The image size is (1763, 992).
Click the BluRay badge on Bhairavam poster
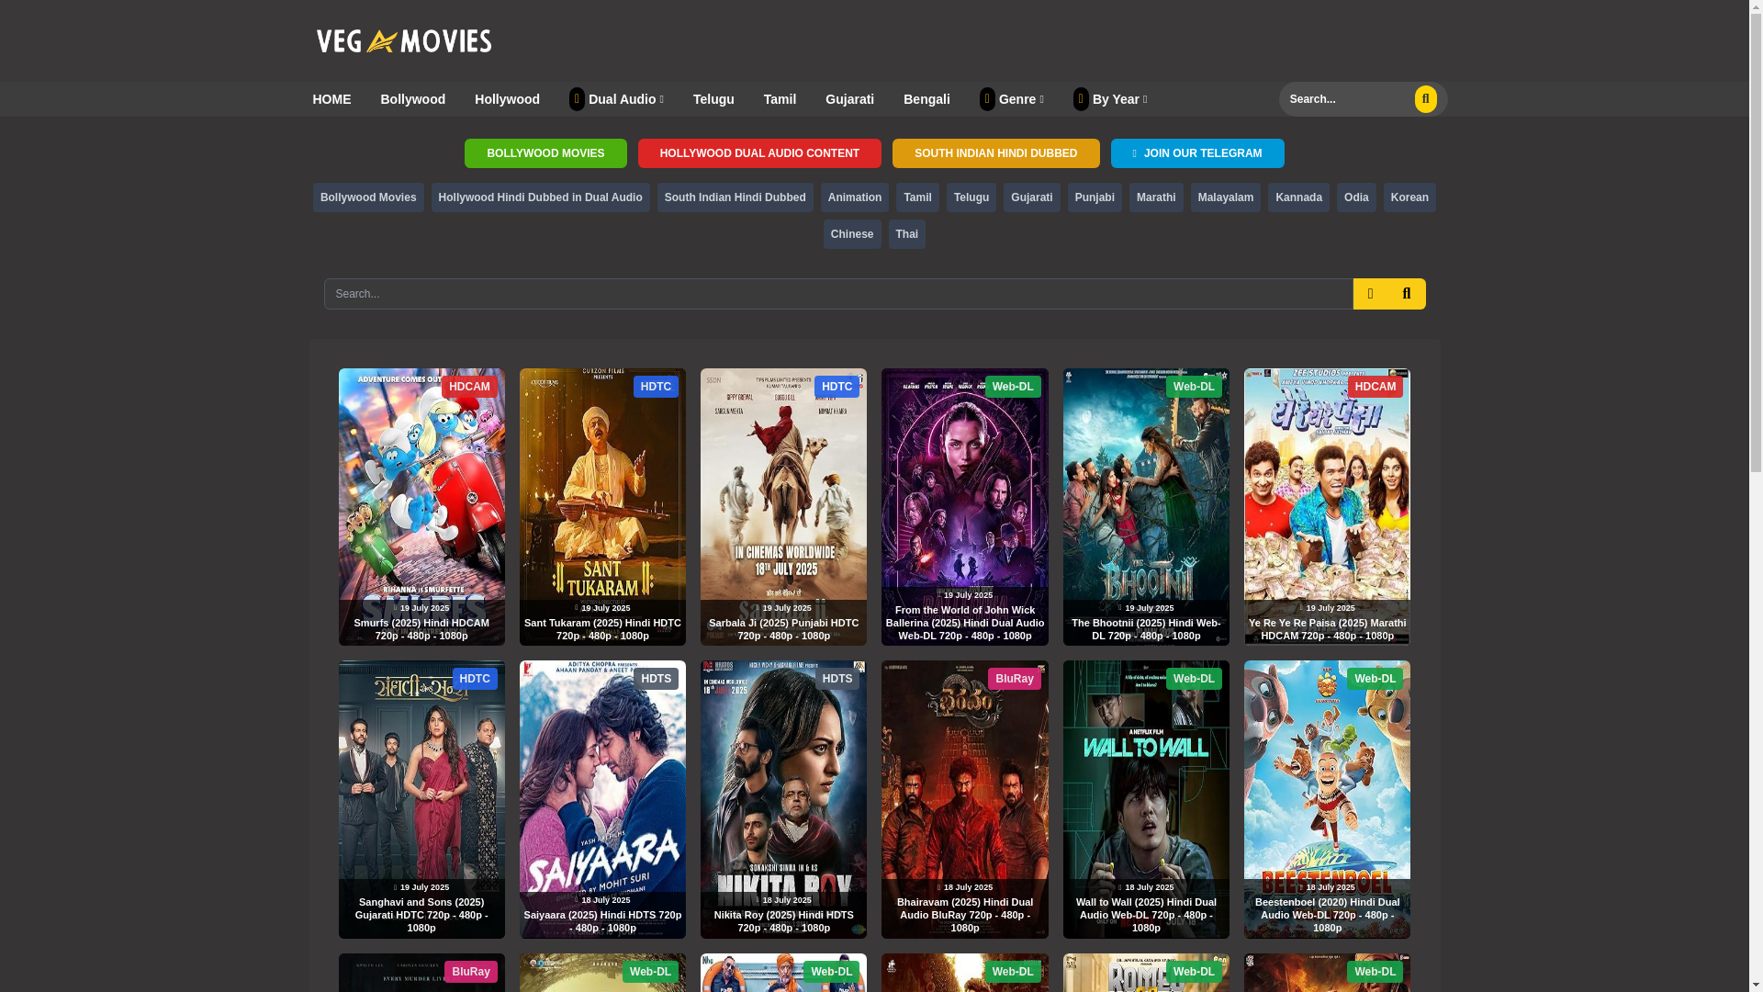[x=1014, y=679]
